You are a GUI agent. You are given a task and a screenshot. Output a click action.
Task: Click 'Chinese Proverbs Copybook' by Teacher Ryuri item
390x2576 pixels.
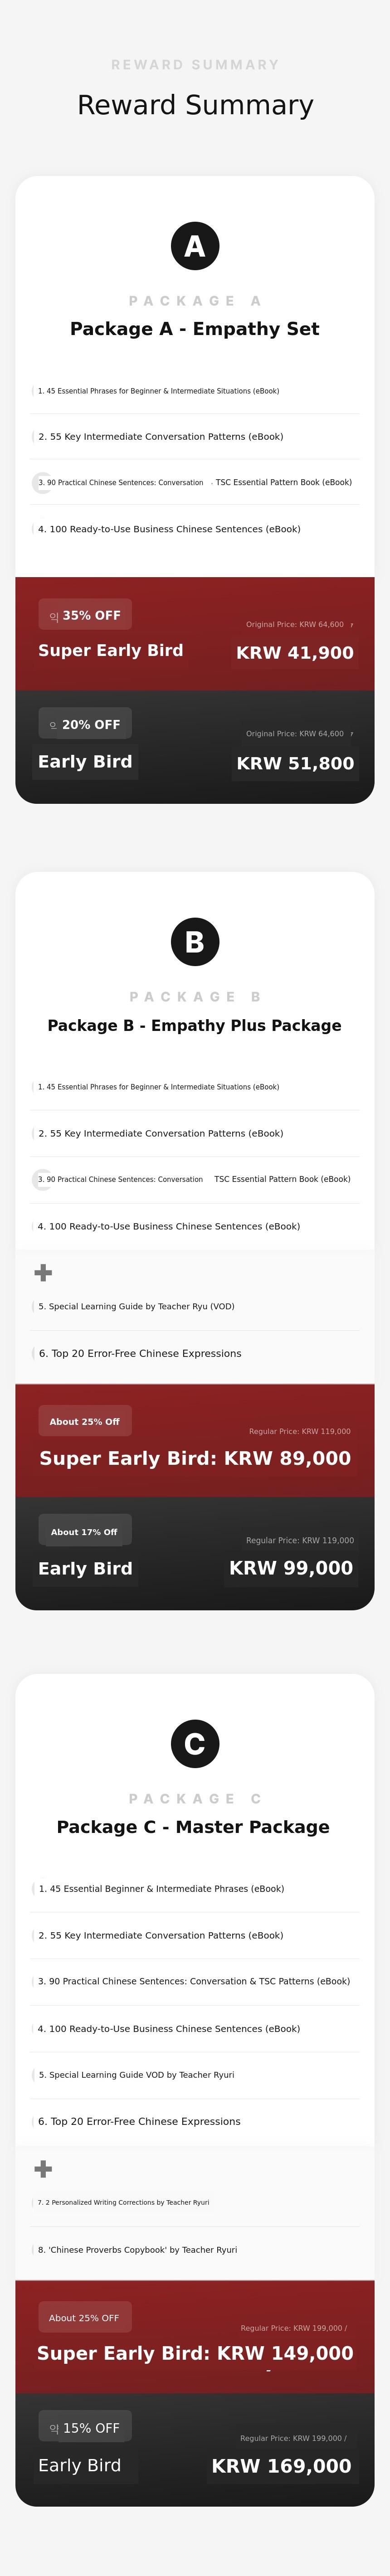pyautogui.click(x=138, y=2249)
